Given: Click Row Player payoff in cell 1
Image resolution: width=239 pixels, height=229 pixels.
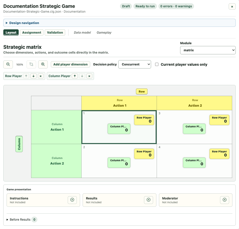Looking at the screenshot, I should click(x=144, y=120).
